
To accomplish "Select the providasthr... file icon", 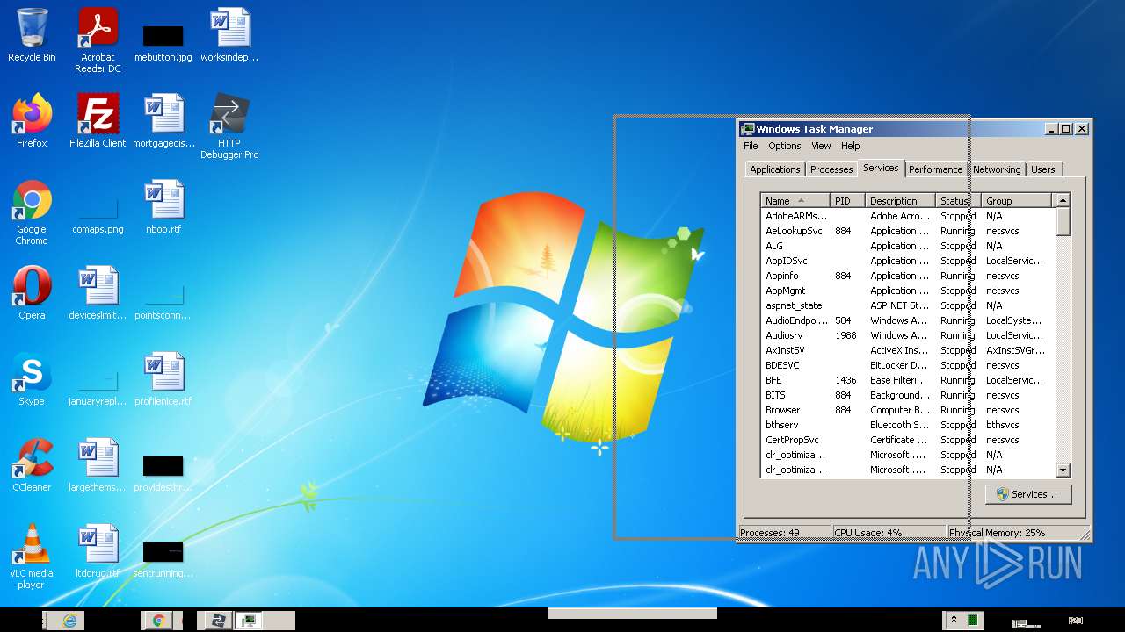I will [x=163, y=472].
